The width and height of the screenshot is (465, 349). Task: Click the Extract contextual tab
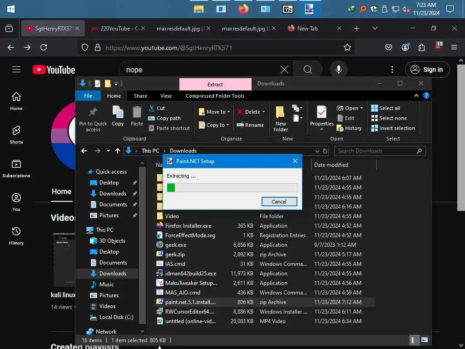tap(215, 84)
